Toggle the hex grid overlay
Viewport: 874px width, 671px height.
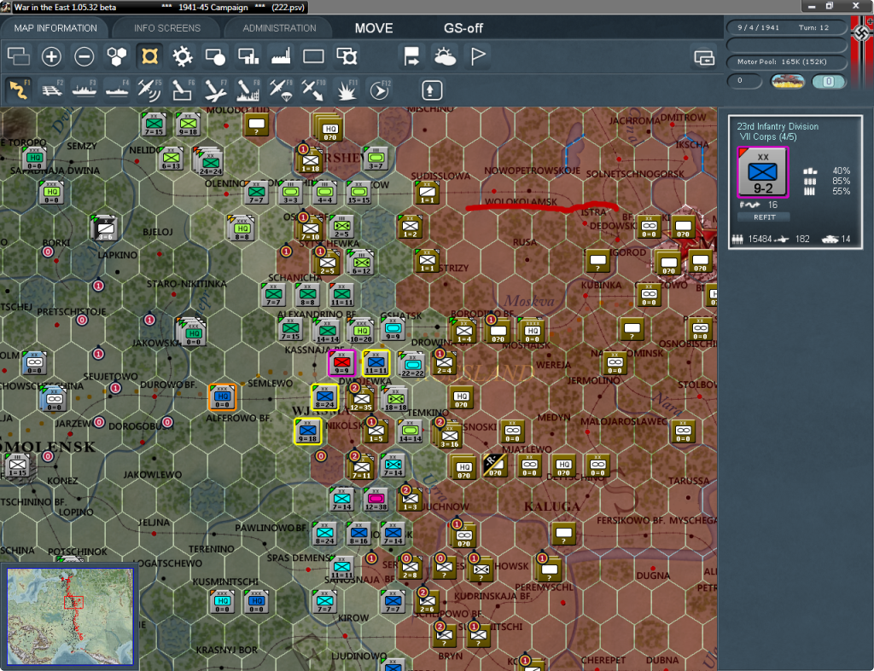tap(117, 56)
